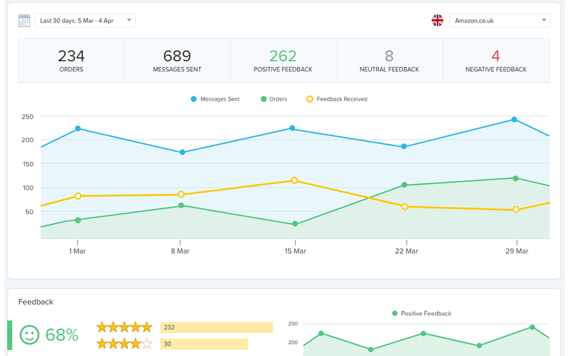The width and height of the screenshot is (570, 356).
Task: Click the yellow 232 five-star rating bar
Action: click(217, 327)
